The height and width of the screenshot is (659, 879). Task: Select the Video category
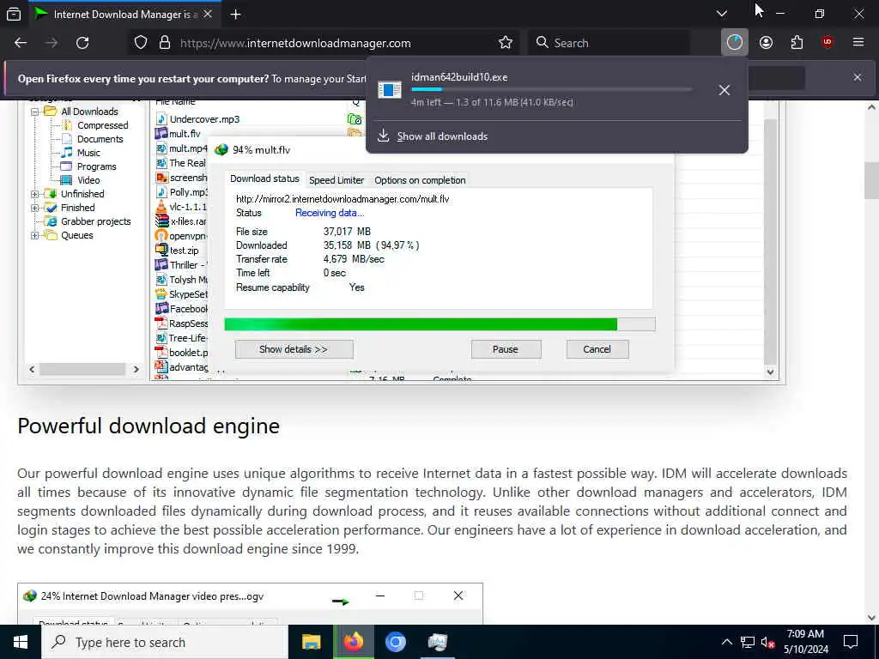88,180
